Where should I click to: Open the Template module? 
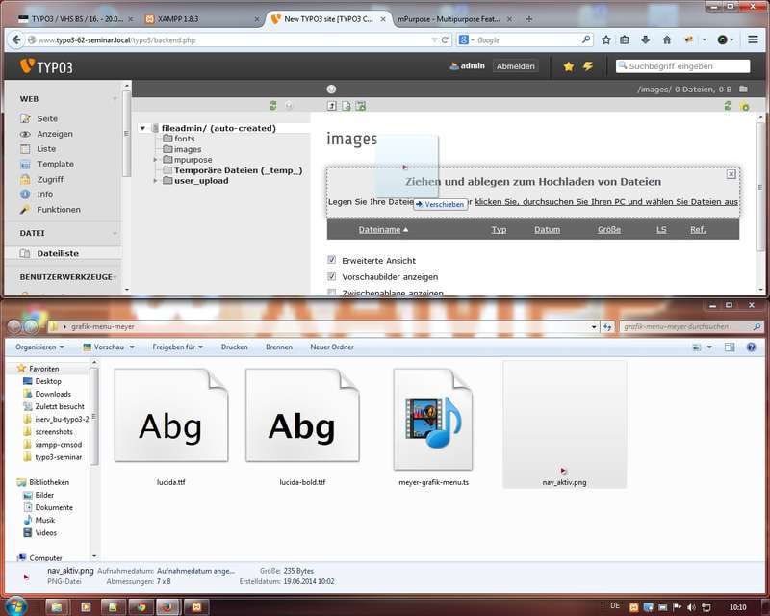55,164
